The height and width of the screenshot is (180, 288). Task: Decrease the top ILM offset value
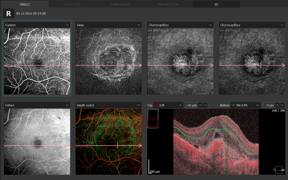click(x=205, y=105)
